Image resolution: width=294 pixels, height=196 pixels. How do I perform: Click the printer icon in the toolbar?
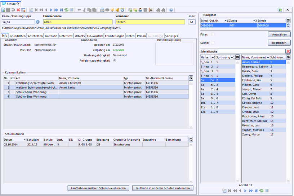point(102,10)
